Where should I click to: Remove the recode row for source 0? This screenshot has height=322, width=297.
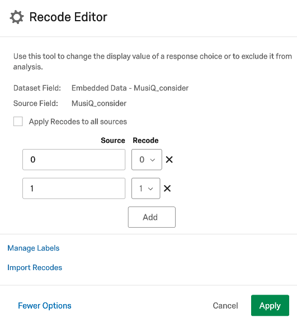click(169, 160)
